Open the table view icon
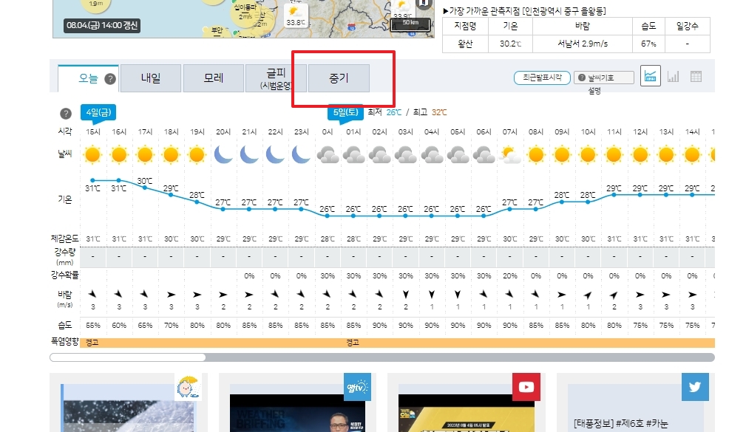The height and width of the screenshot is (432, 729). click(695, 77)
